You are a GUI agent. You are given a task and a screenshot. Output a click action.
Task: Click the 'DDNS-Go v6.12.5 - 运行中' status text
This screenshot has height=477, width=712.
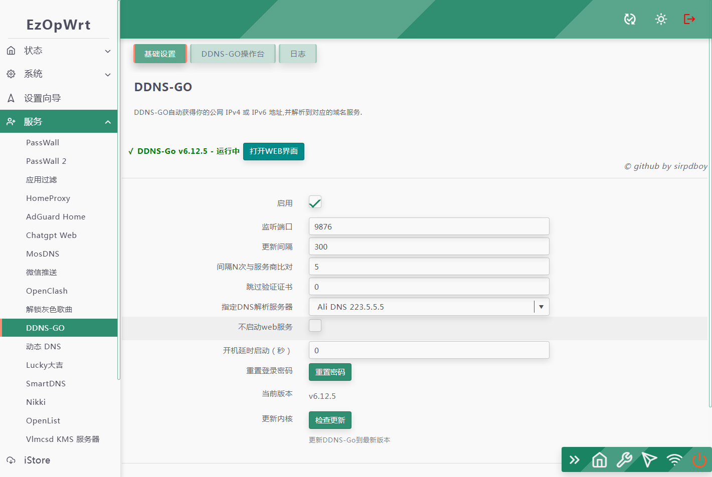(x=188, y=151)
